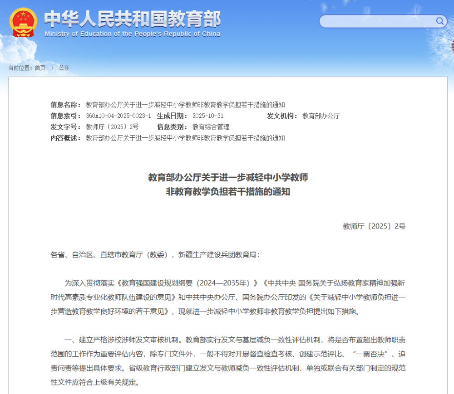Click the breadcrumb separator chevron
Screen dimensions: 454x394
(x=52, y=68)
